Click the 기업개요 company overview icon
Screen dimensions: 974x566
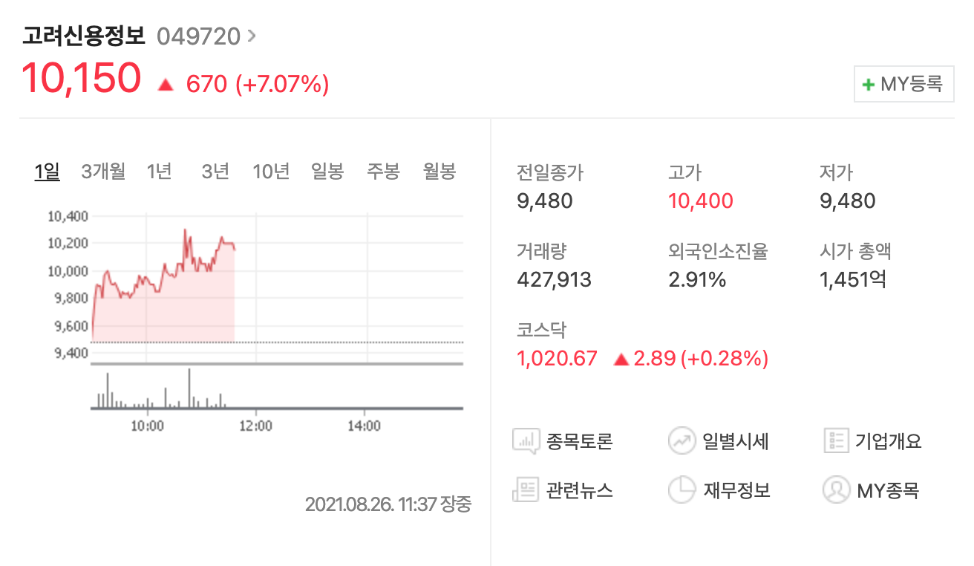836,441
